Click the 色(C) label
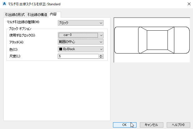The height and width of the screenshot is (129, 193). 14,49
